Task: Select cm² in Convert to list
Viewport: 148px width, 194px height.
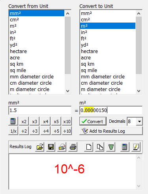Action: [108, 19]
